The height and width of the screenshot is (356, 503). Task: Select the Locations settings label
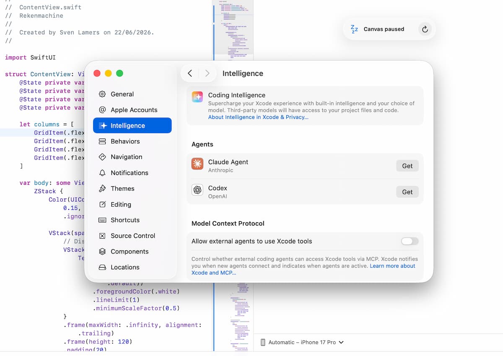pos(125,267)
